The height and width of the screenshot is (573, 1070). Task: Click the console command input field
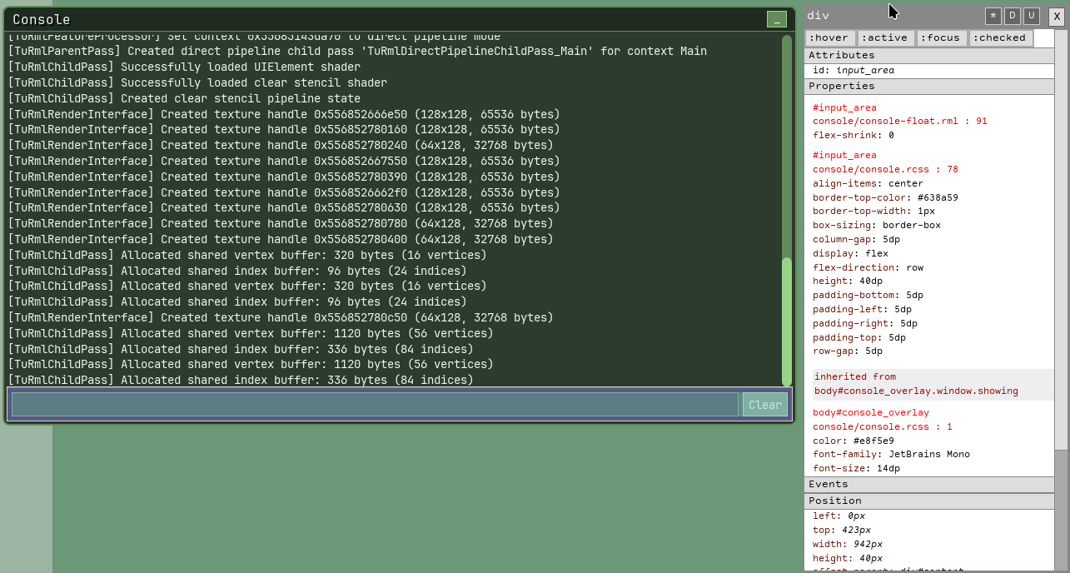(x=375, y=405)
